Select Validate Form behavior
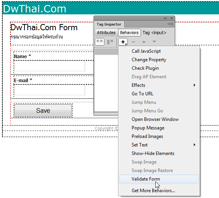The width and height of the screenshot is (219, 198). click(x=159, y=179)
